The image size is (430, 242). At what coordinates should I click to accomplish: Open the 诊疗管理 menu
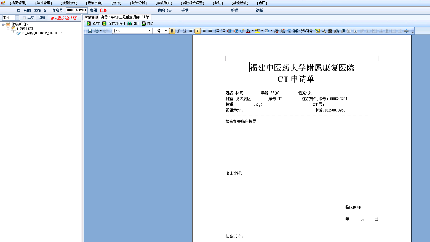click(44, 3)
